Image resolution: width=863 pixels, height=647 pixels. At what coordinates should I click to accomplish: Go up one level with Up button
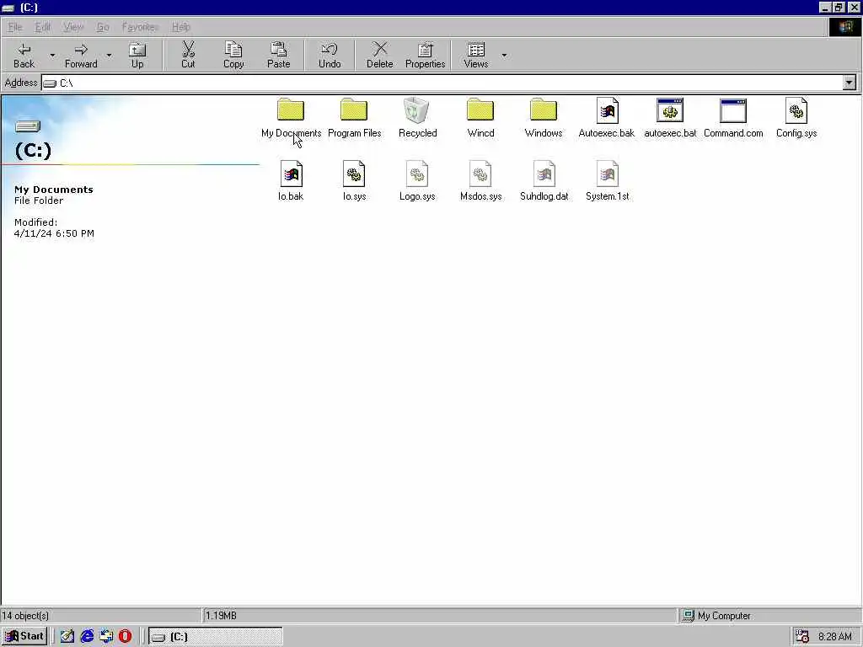tap(137, 55)
